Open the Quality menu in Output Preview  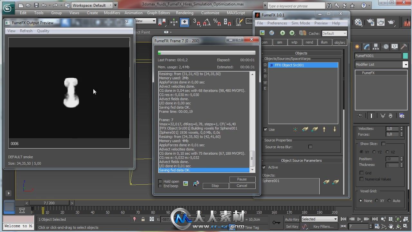point(43,31)
